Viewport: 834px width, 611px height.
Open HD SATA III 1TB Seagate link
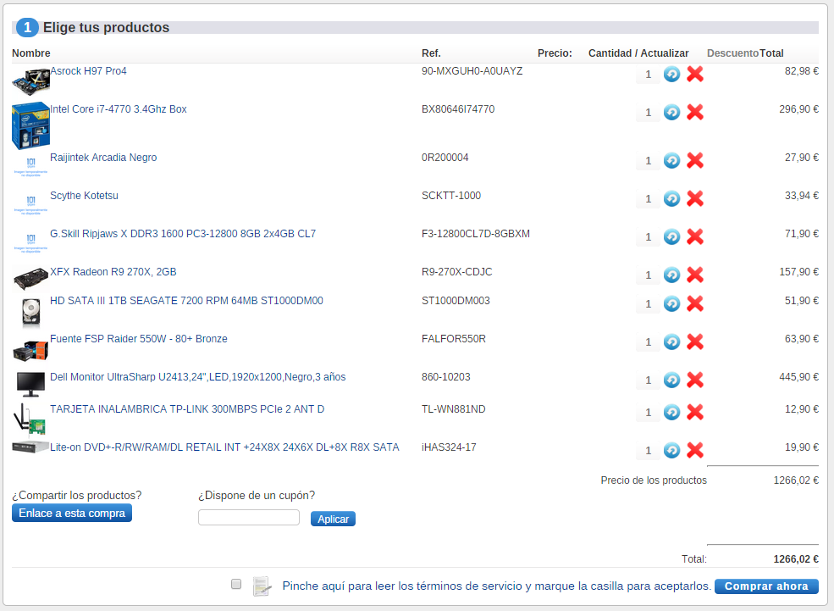coord(186,301)
